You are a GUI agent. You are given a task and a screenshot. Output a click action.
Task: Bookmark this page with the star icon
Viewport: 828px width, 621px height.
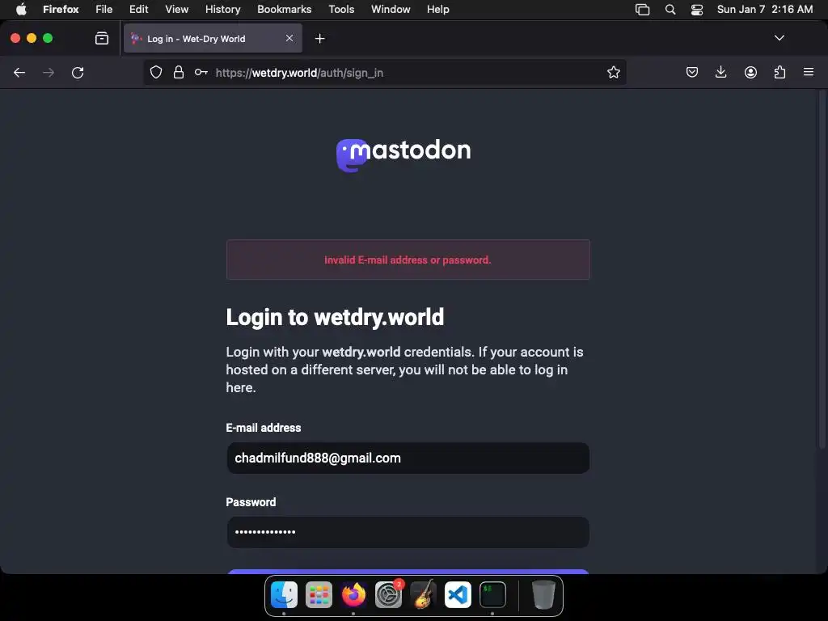[x=613, y=72]
